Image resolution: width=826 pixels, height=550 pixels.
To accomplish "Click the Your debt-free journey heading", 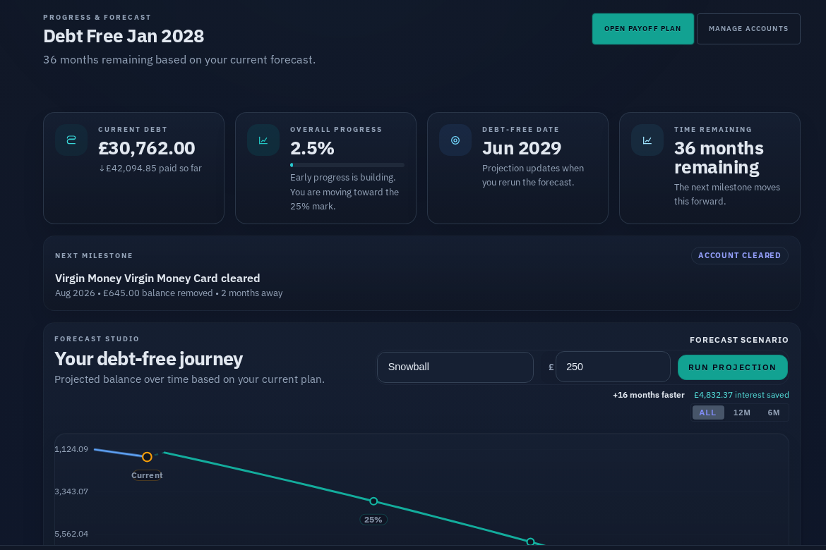I will click(x=148, y=359).
